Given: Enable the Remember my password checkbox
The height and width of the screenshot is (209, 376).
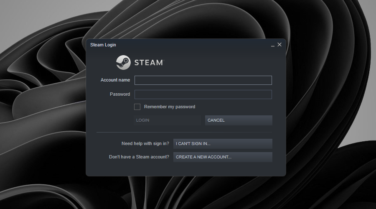Looking at the screenshot, I should point(137,107).
